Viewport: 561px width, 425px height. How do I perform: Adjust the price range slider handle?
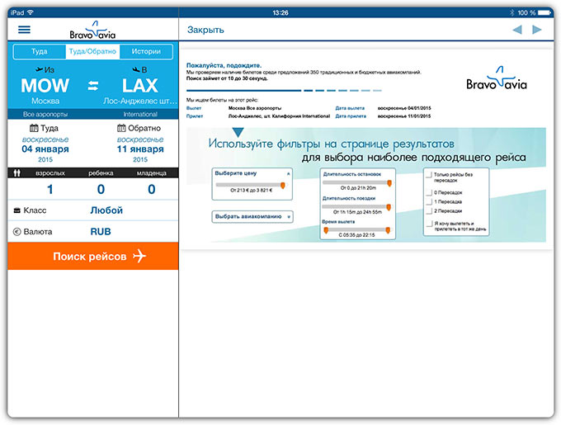pos(283,186)
